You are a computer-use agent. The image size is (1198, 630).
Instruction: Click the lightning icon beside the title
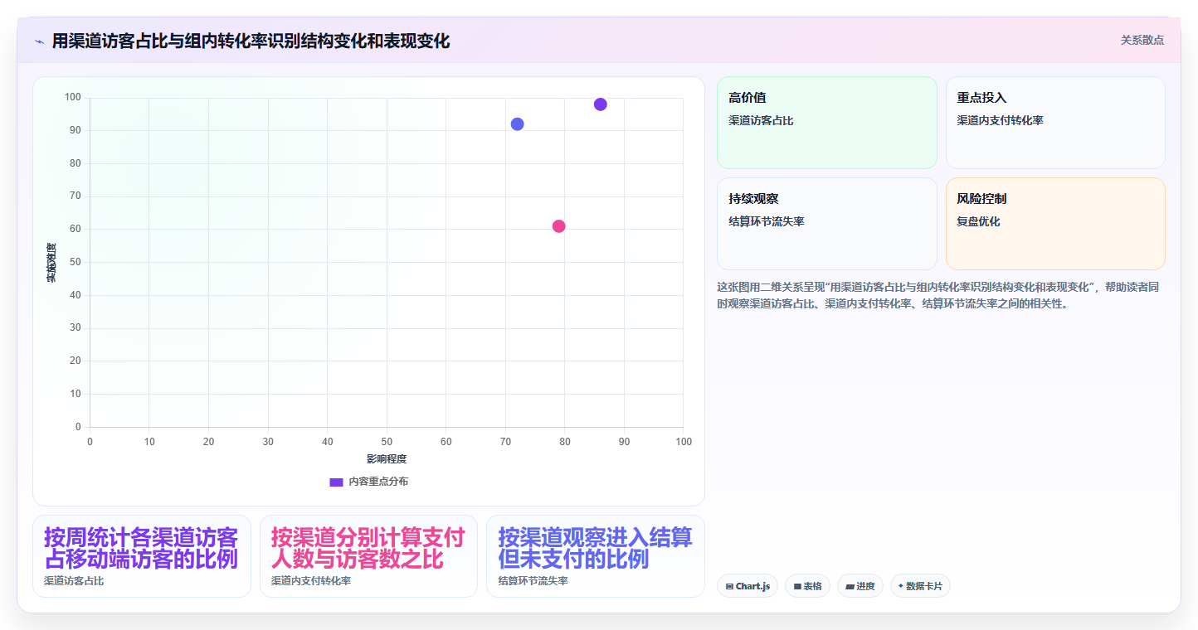[x=39, y=41]
